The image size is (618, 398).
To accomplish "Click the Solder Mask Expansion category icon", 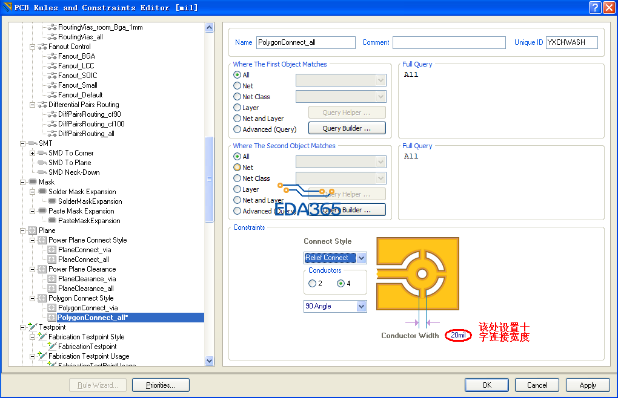I will 42,192.
